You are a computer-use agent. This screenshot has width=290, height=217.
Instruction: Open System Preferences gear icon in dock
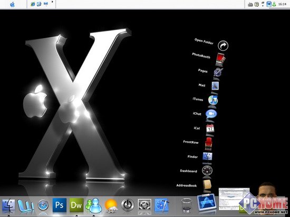(144, 205)
